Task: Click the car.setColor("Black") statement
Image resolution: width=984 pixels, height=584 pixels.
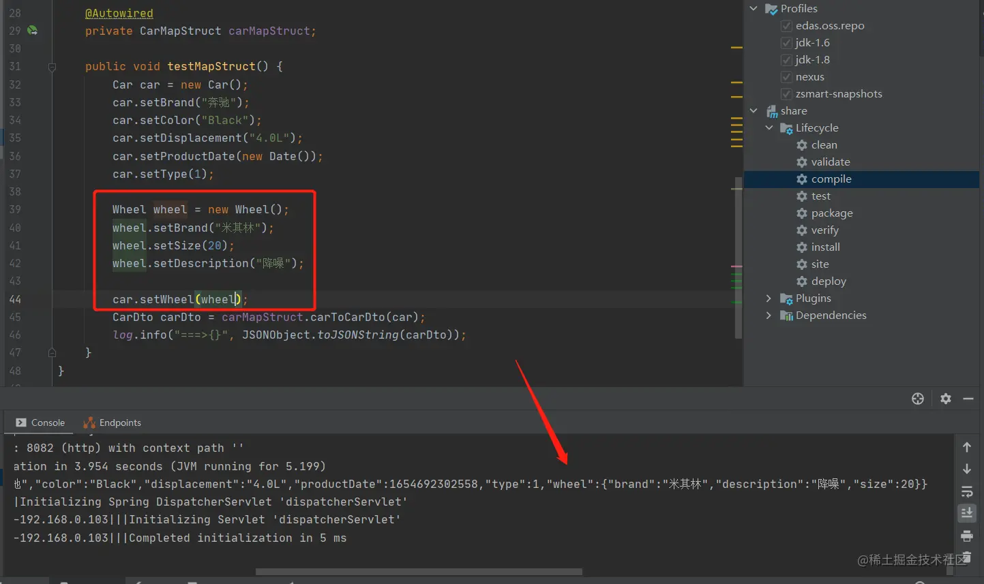Action: 188,121
